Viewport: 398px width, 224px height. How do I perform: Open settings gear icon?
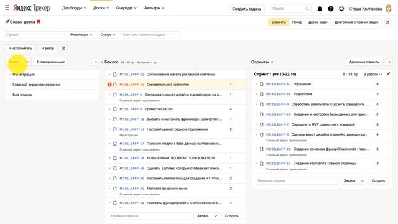341,9
